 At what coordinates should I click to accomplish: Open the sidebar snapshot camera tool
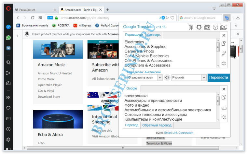coord(8,83)
